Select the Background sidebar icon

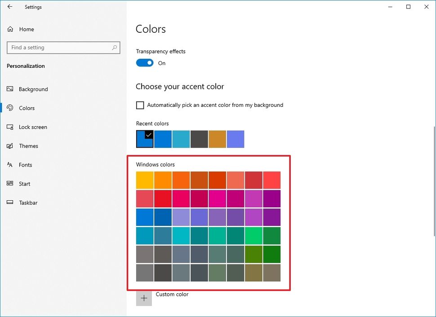coord(10,89)
